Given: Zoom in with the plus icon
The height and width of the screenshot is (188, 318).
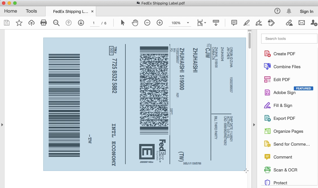Looking at the screenshot, I should (160, 23).
